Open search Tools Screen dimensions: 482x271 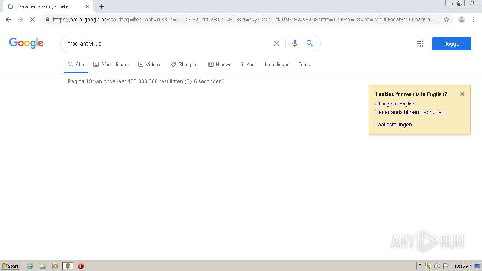[x=304, y=64]
